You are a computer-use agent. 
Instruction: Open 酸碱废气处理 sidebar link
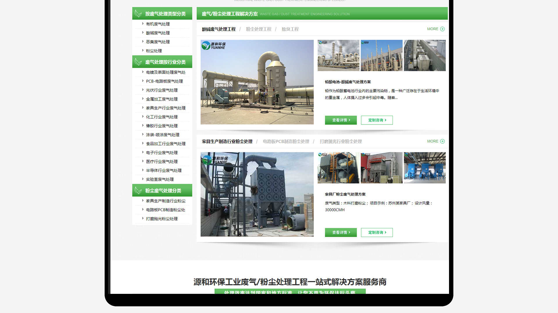tap(158, 33)
